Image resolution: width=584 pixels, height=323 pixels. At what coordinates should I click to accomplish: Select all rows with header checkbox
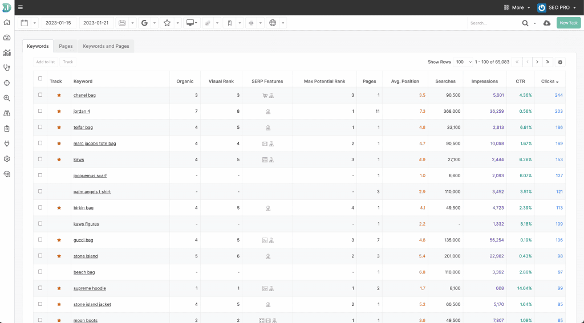[x=40, y=79]
